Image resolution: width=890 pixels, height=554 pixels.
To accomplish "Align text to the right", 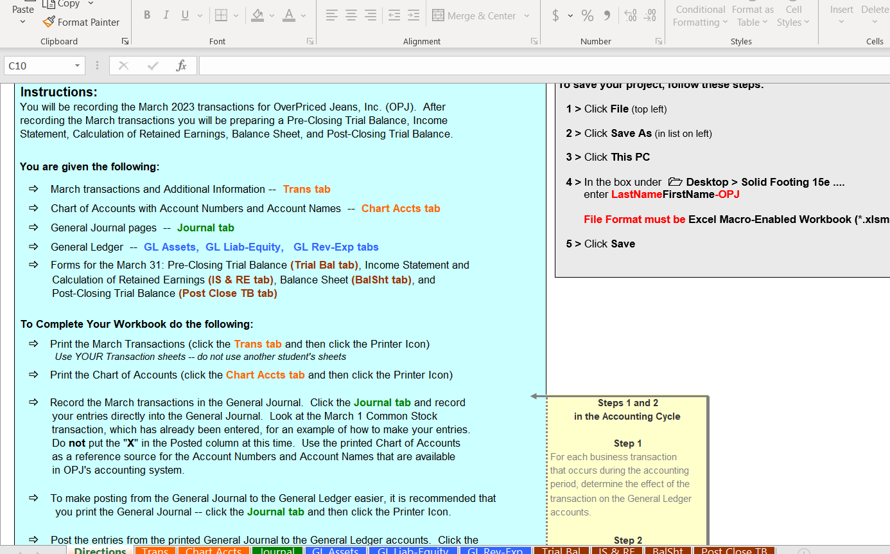I will 371,15.
